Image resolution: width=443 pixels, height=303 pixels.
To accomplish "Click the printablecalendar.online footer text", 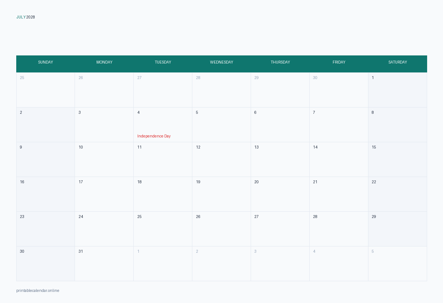I will click(38, 290).
